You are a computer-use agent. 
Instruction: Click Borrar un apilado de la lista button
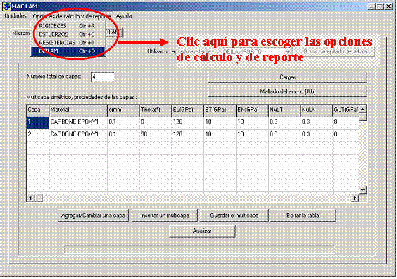(x=335, y=51)
